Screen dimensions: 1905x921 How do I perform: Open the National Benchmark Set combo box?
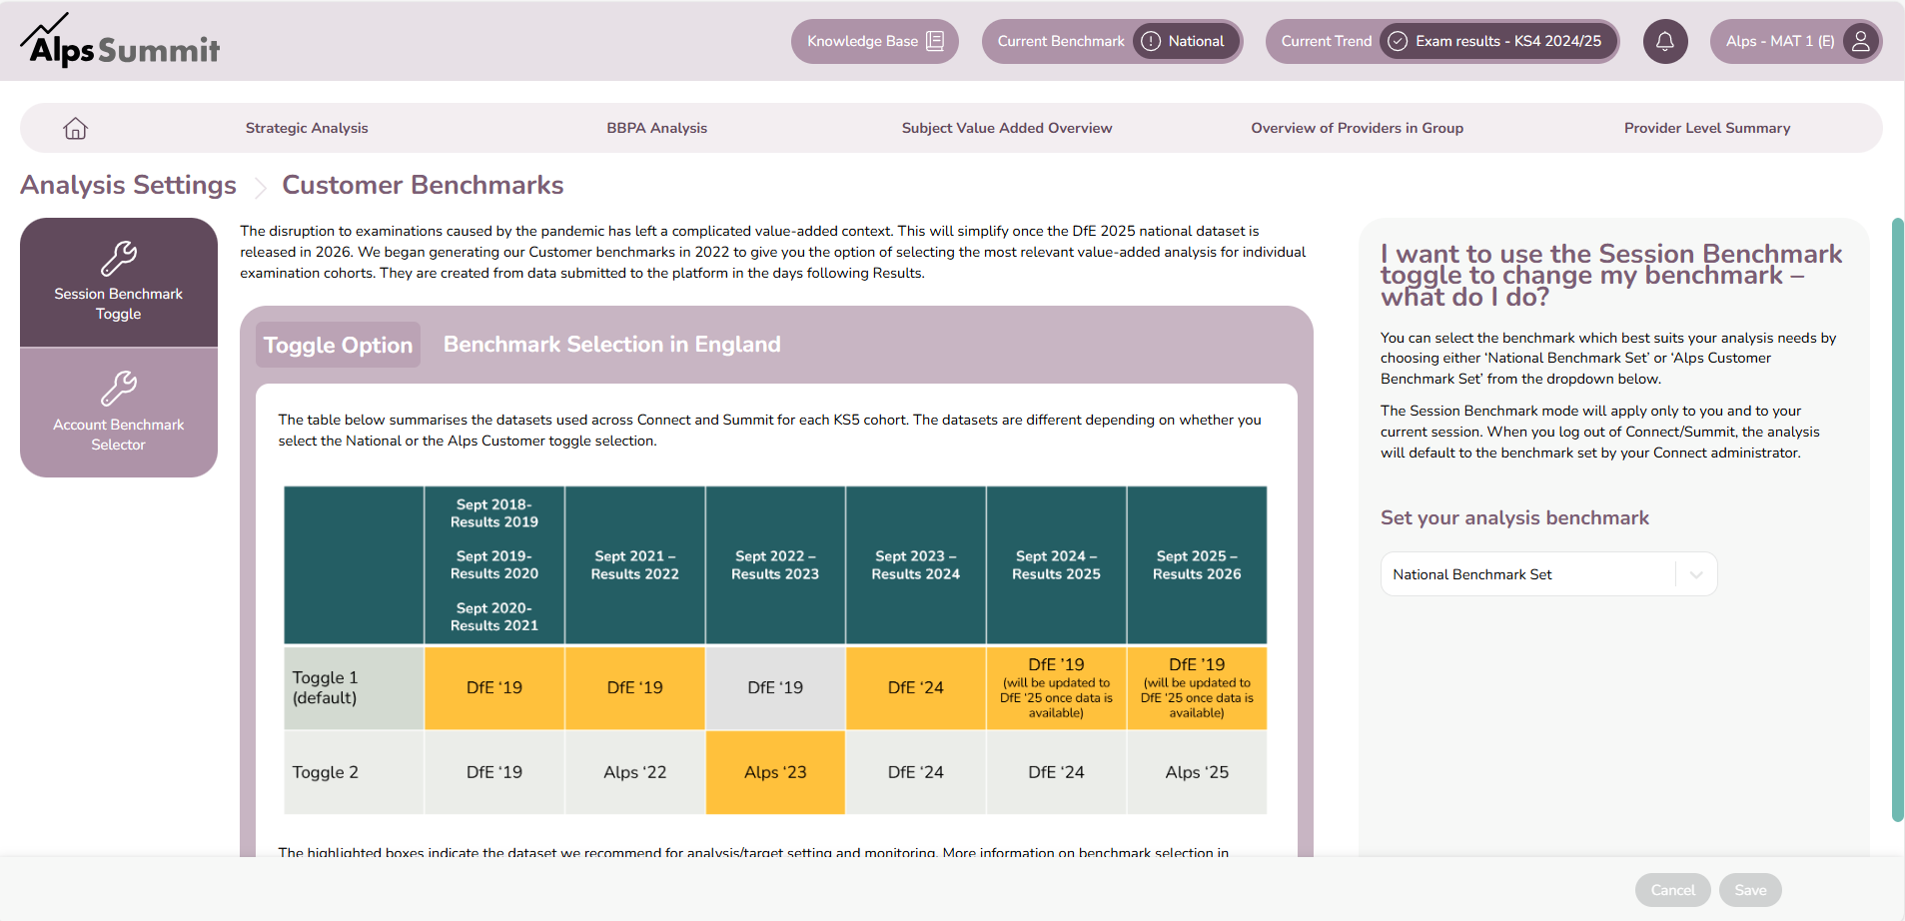(1548, 574)
